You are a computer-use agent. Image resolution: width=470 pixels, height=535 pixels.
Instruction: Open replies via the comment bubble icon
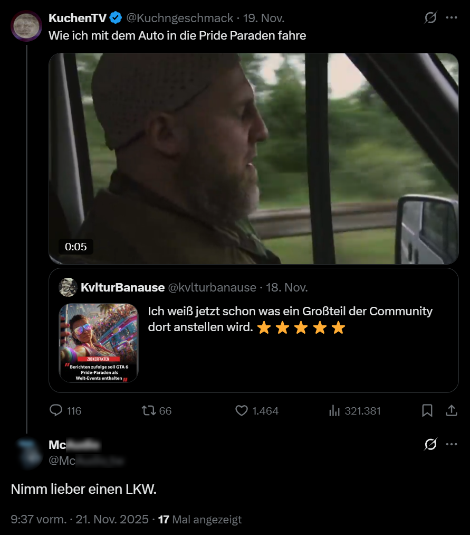[x=56, y=410]
